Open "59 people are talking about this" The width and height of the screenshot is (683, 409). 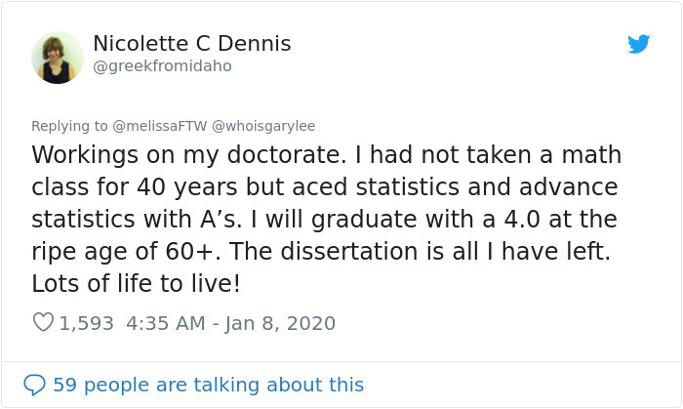(208, 385)
